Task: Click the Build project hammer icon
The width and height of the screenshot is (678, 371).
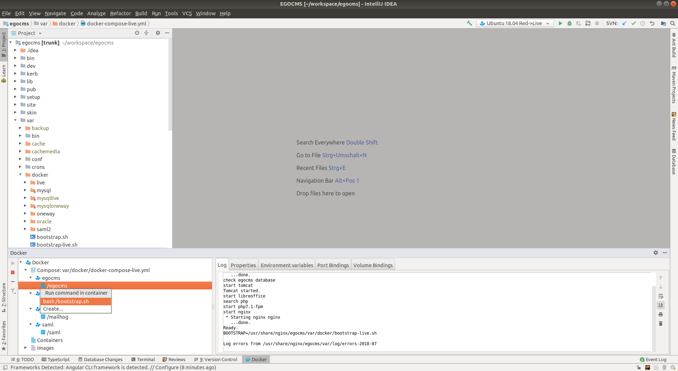Action: coord(469,23)
